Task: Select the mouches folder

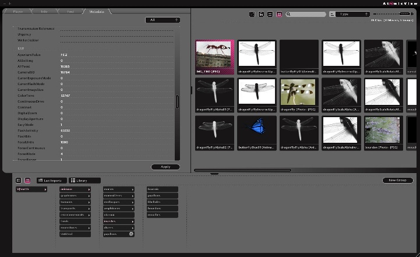Action: tap(163, 215)
